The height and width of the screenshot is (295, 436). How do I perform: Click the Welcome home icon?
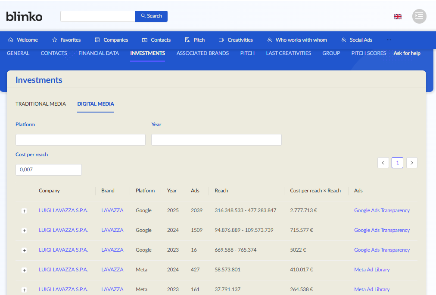pyautogui.click(x=11, y=40)
